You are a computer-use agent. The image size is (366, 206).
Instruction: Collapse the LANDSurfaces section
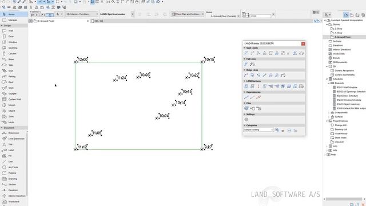click(245, 81)
